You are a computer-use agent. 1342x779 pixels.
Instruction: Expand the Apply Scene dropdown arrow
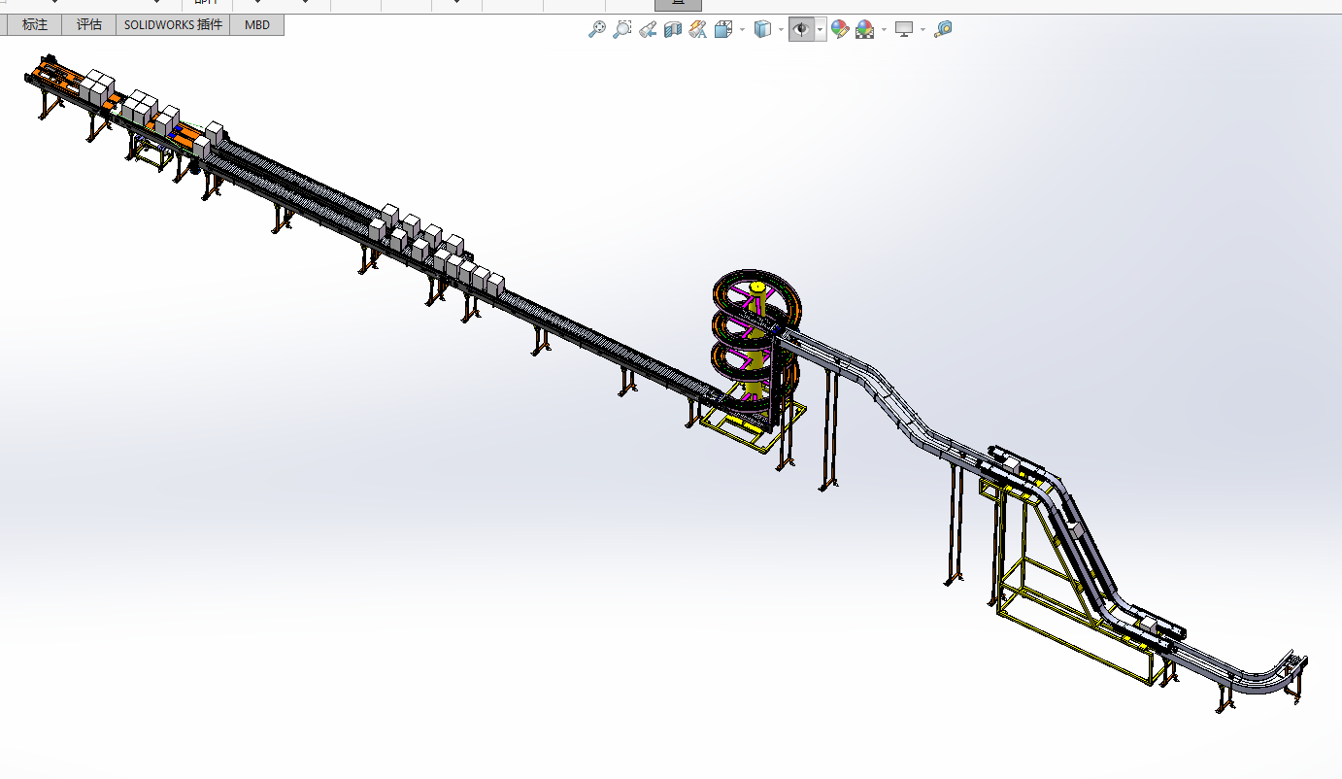[883, 30]
